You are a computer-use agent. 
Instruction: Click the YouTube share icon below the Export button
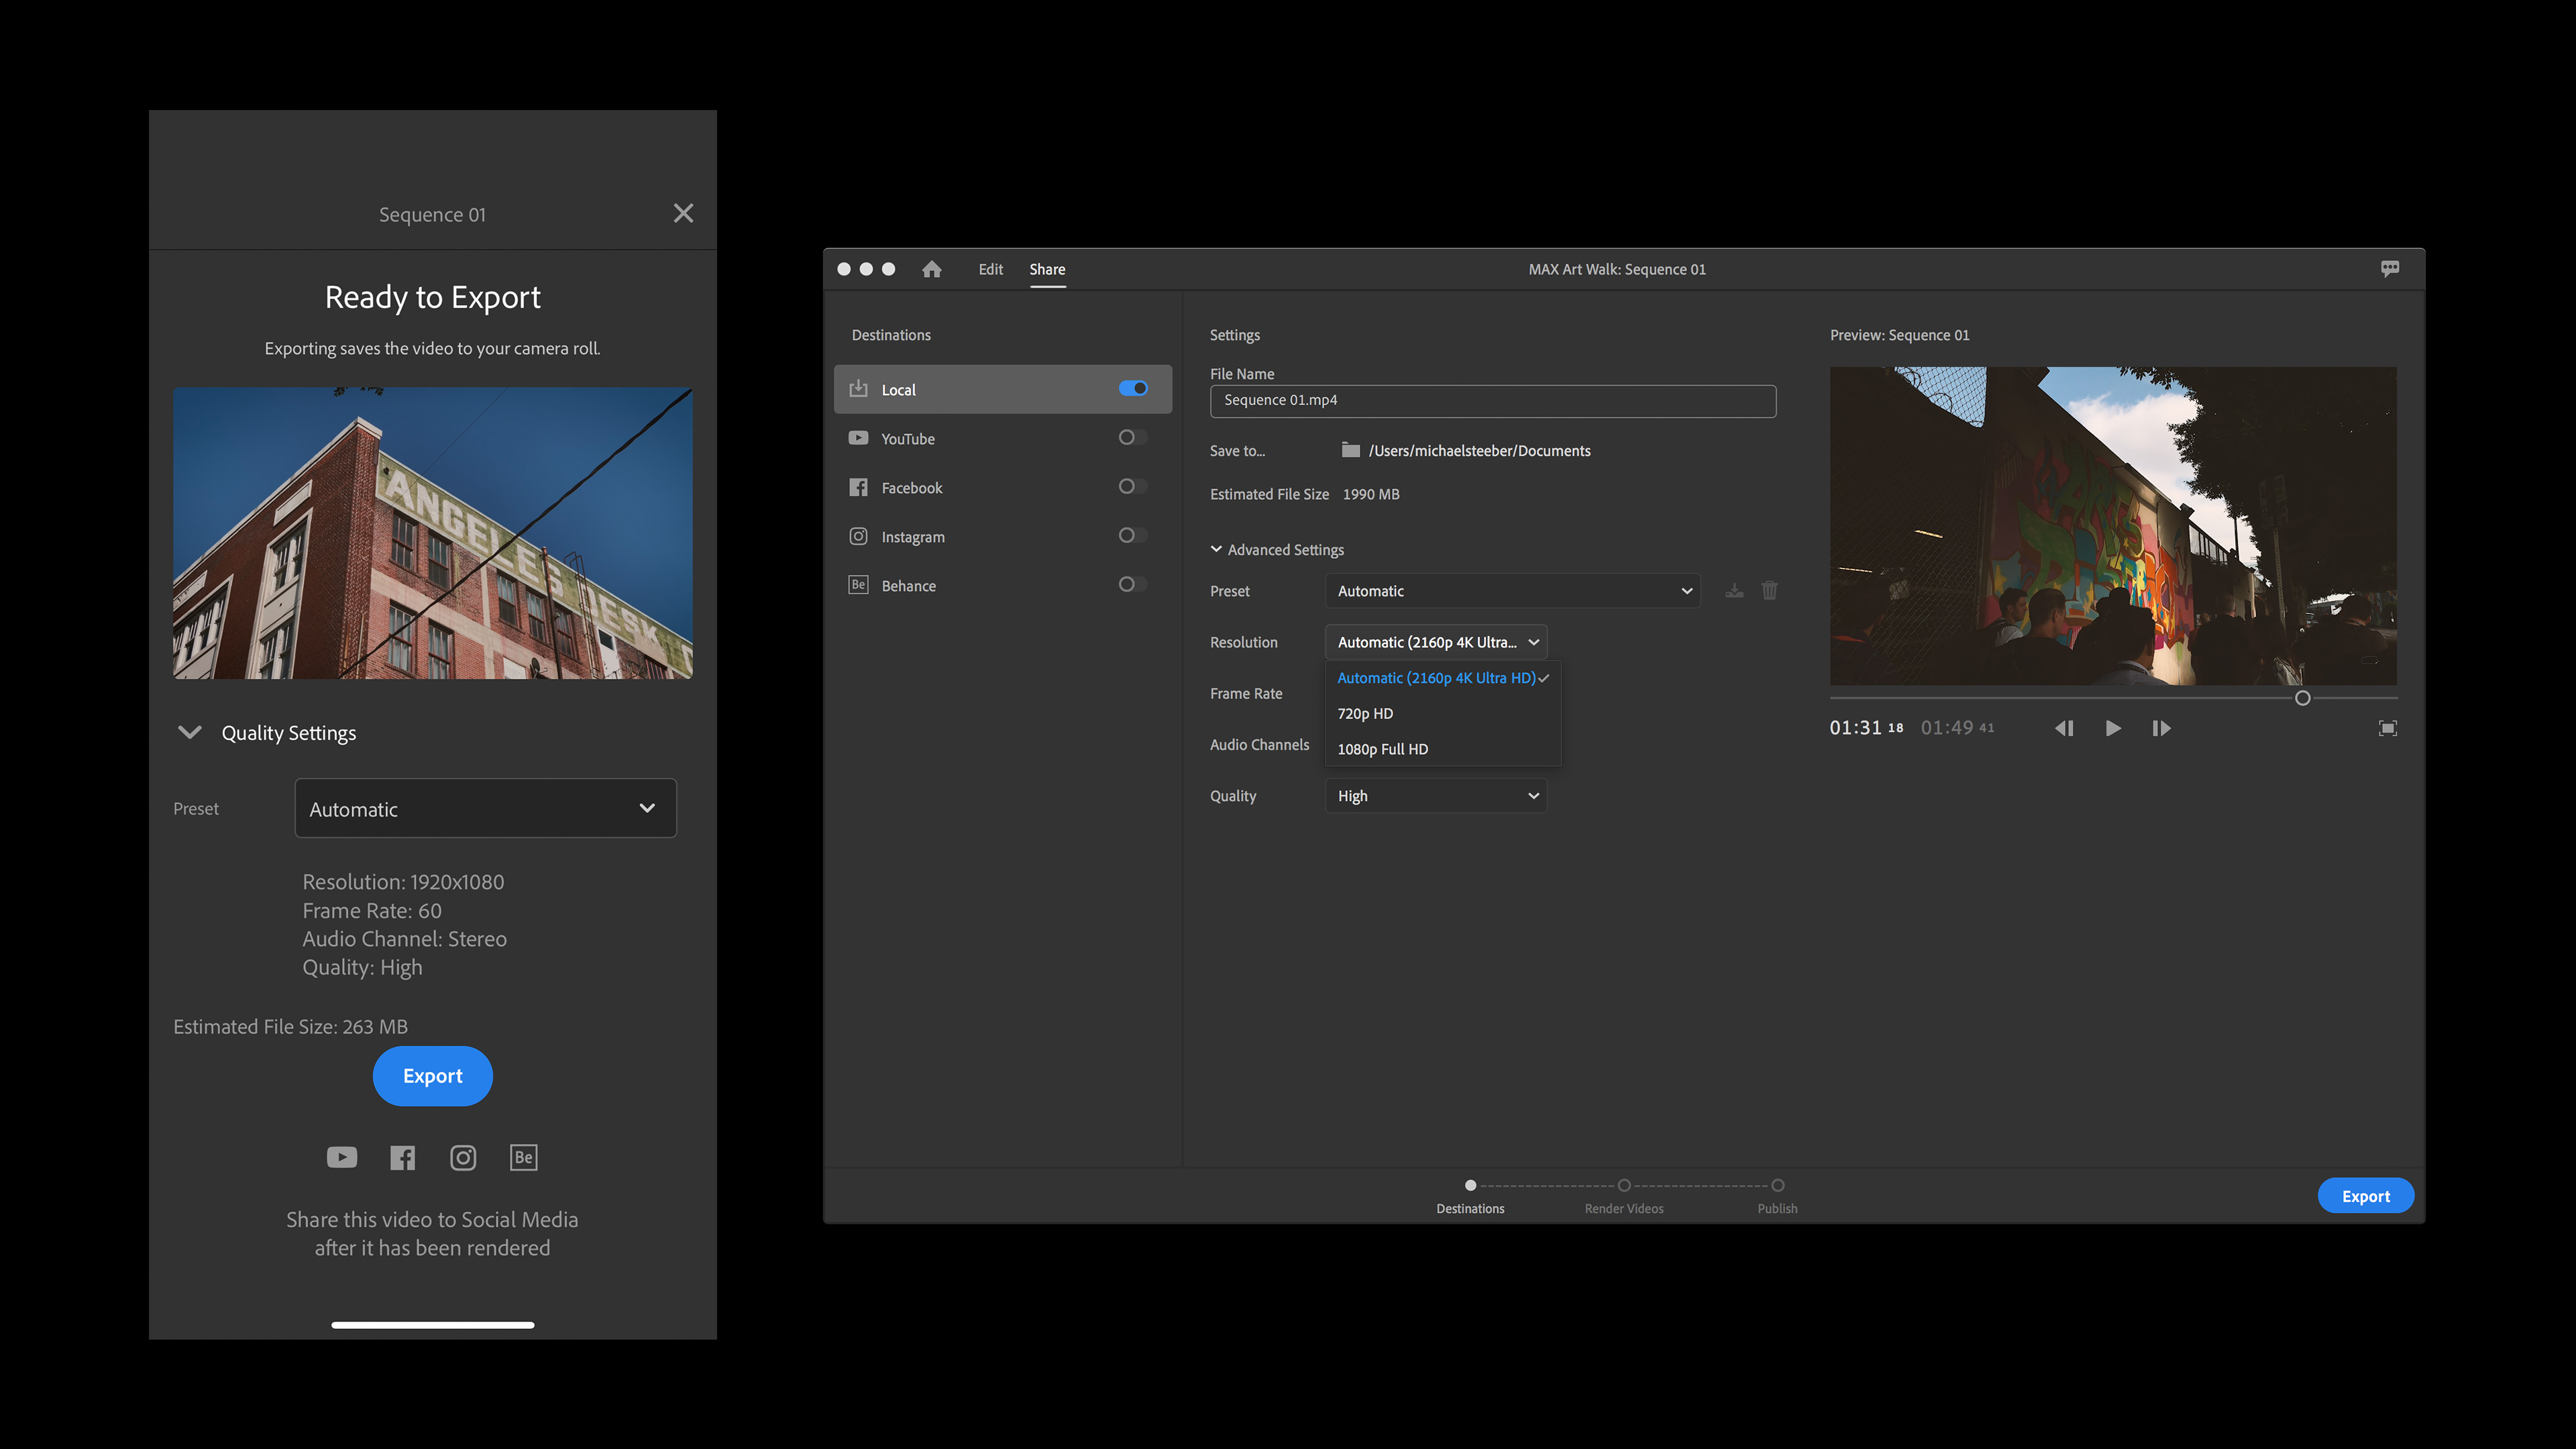click(341, 1157)
